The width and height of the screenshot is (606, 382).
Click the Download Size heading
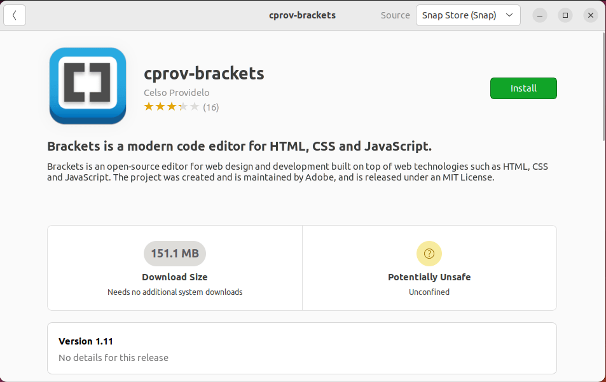(x=175, y=276)
